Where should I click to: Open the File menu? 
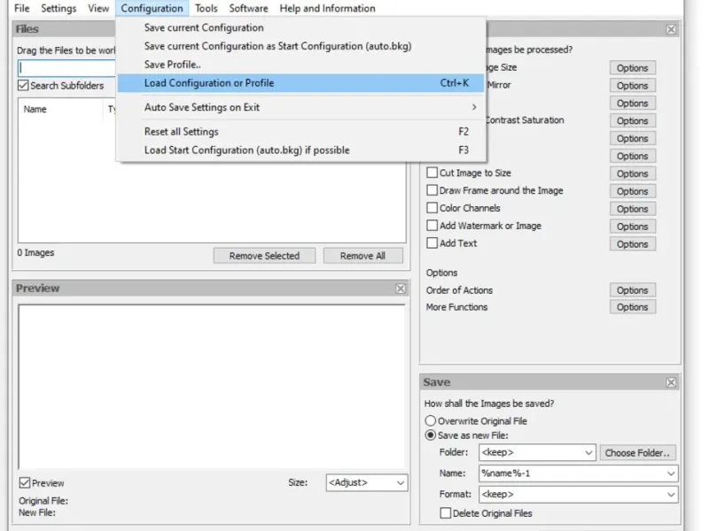click(x=21, y=8)
